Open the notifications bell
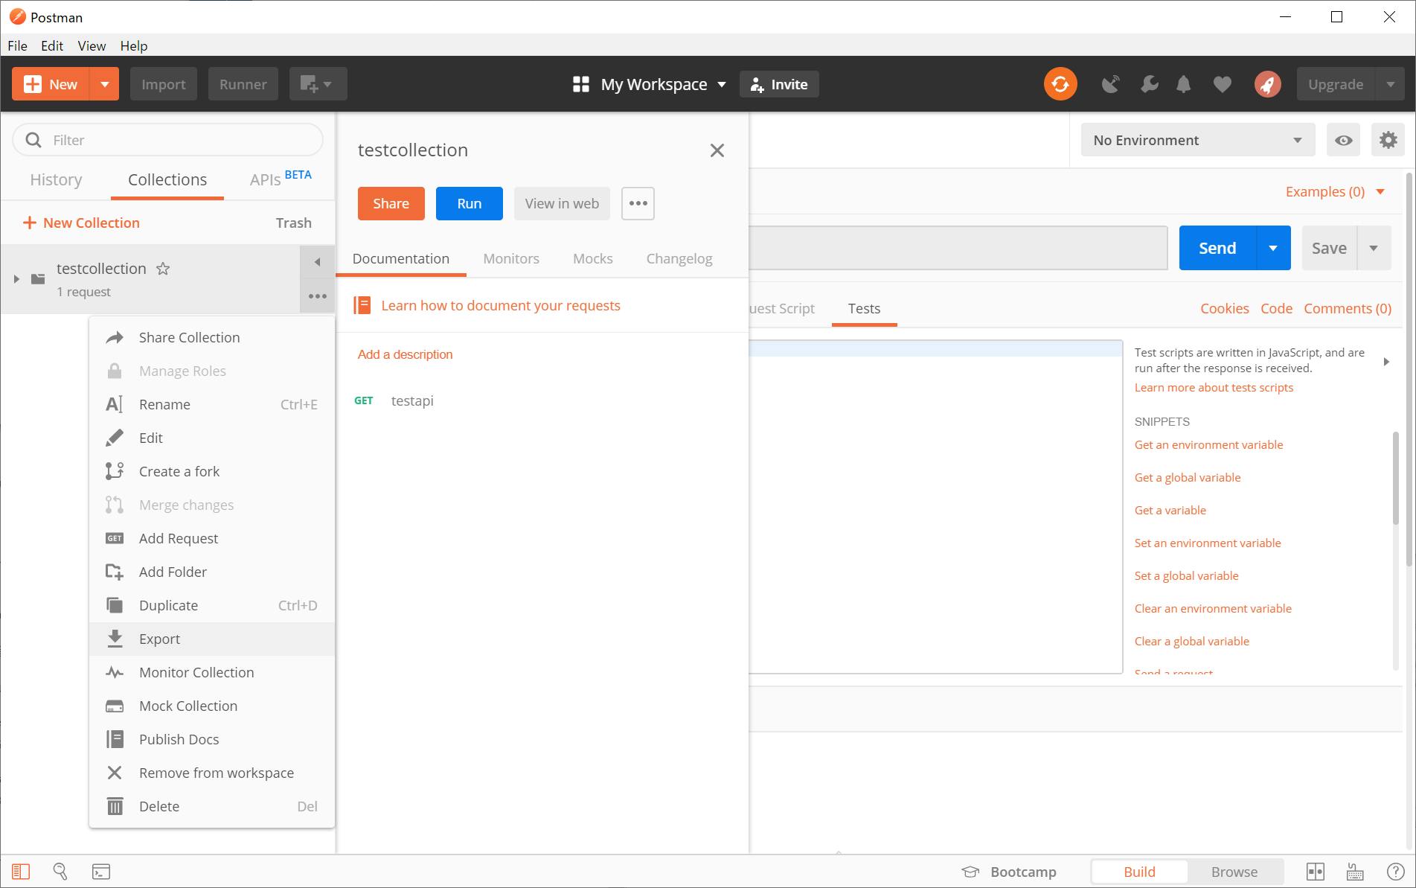 [1184, 84]
